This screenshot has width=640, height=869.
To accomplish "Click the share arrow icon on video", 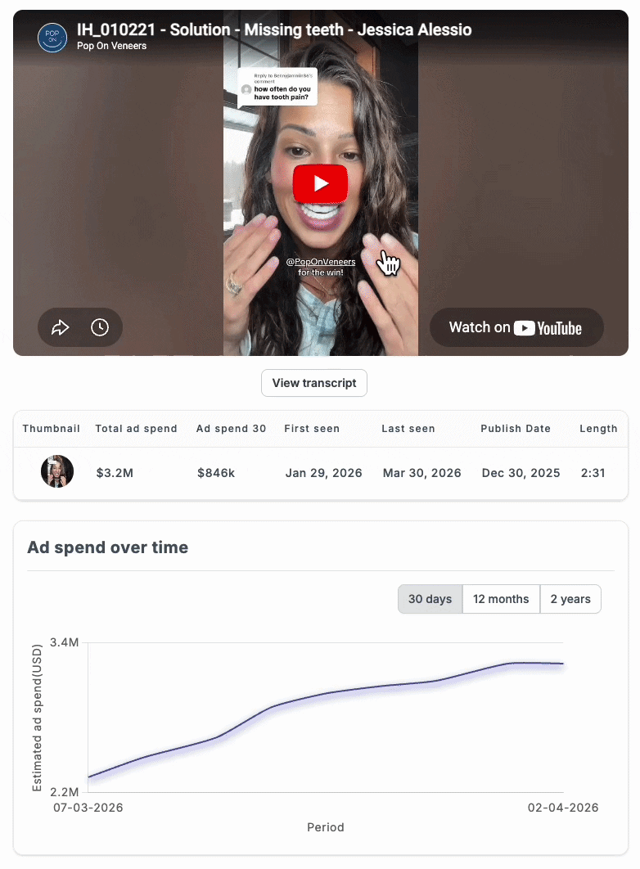I will pos(61,328).
